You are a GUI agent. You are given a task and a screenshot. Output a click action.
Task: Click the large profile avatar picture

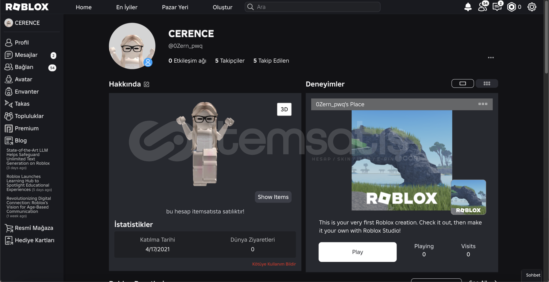pyautogui.click(x=132, y=46)
